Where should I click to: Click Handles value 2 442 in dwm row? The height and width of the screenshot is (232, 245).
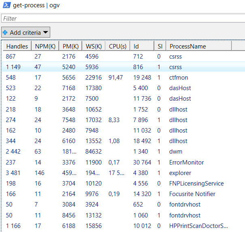[x=13, y=152]
